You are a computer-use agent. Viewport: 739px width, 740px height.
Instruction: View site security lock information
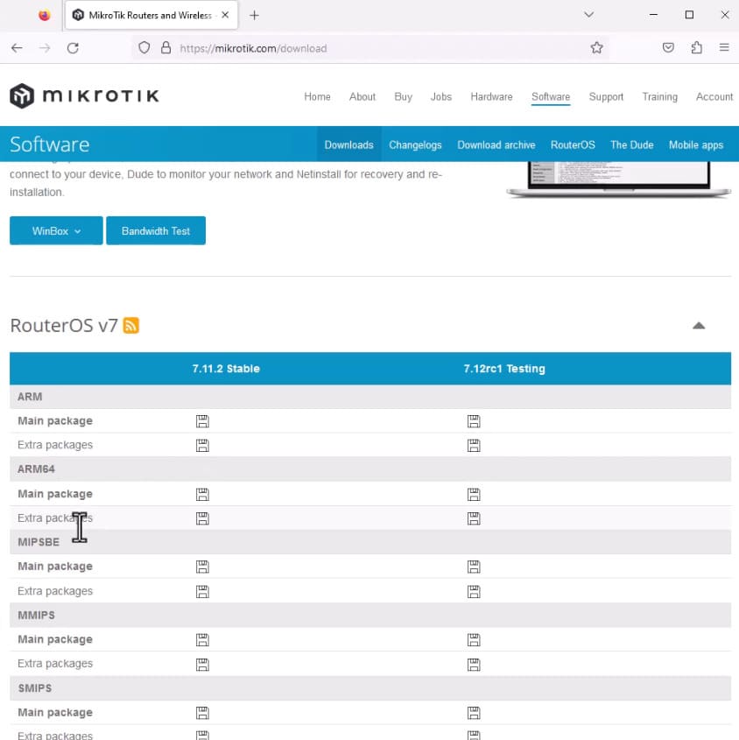[x=165, y=47]
